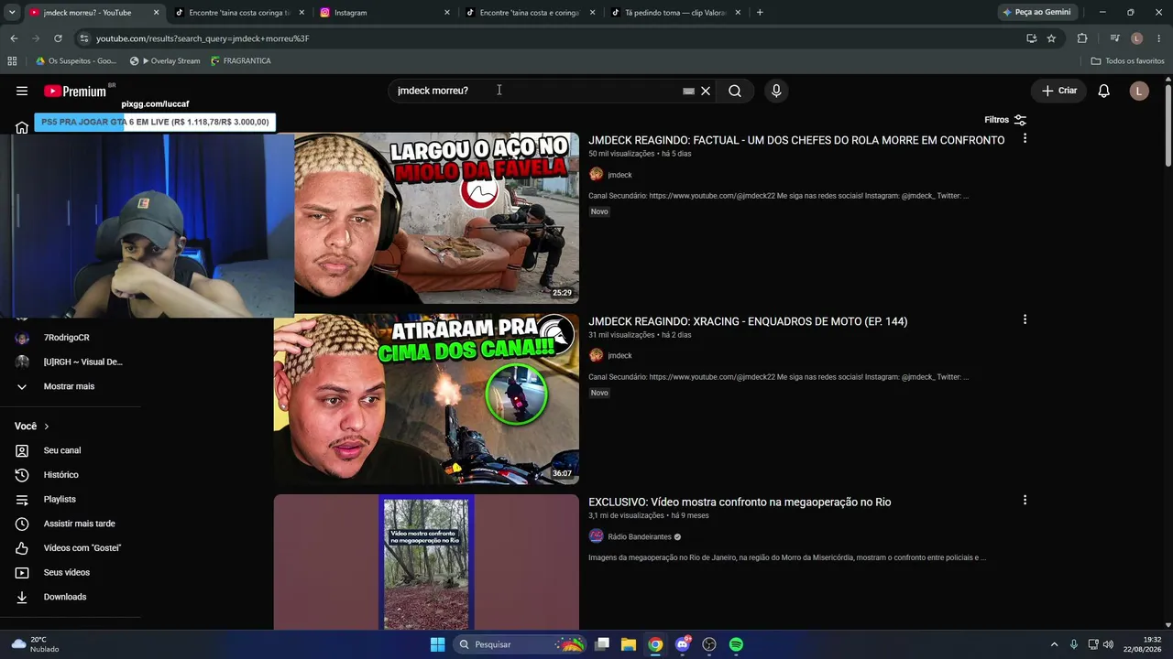Image resolution: width=1173 pixels, height=659 pixels.
Task: Reload the current page
Action: (58, 38)
